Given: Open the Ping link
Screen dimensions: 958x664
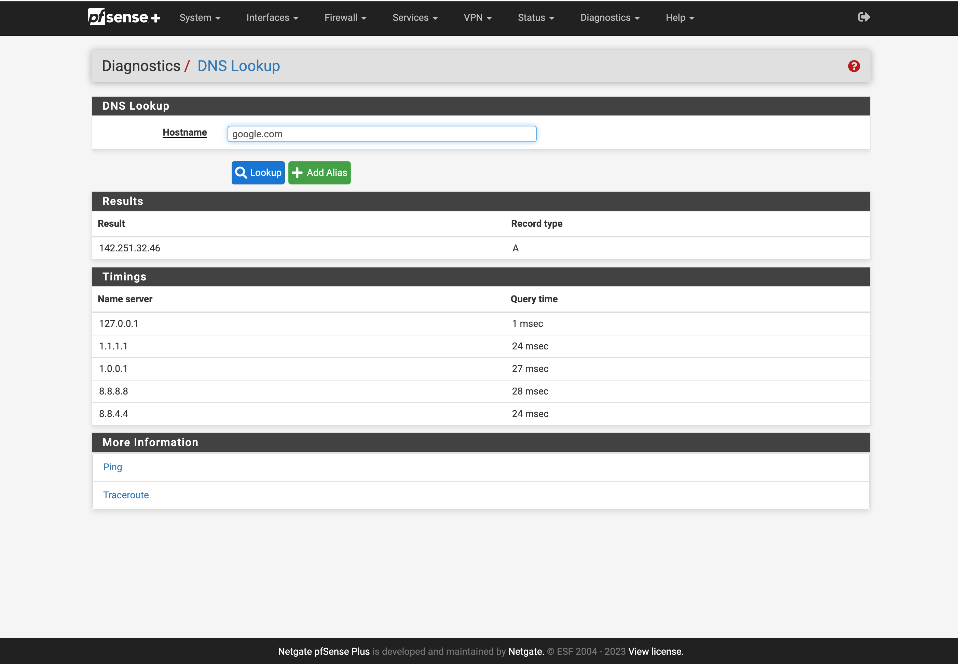Looking at the screenshot, I should click(x=112, y=467).
